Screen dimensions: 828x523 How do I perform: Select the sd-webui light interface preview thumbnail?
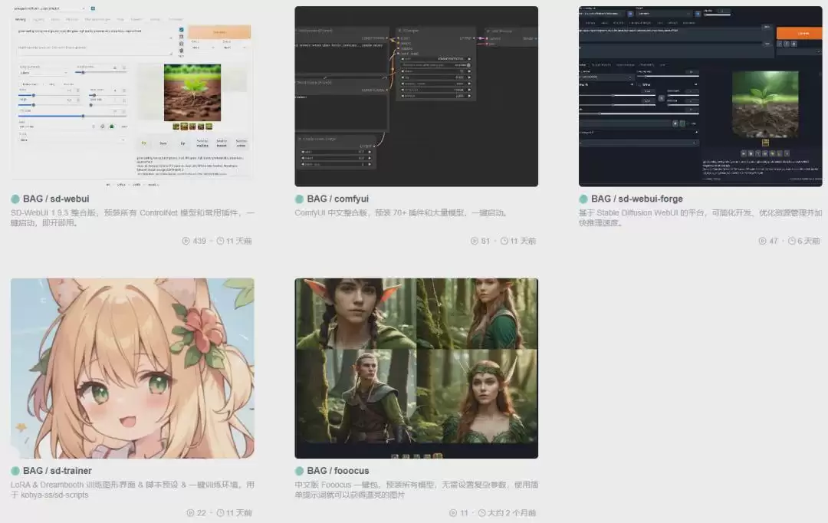click(x=132, y=96)
